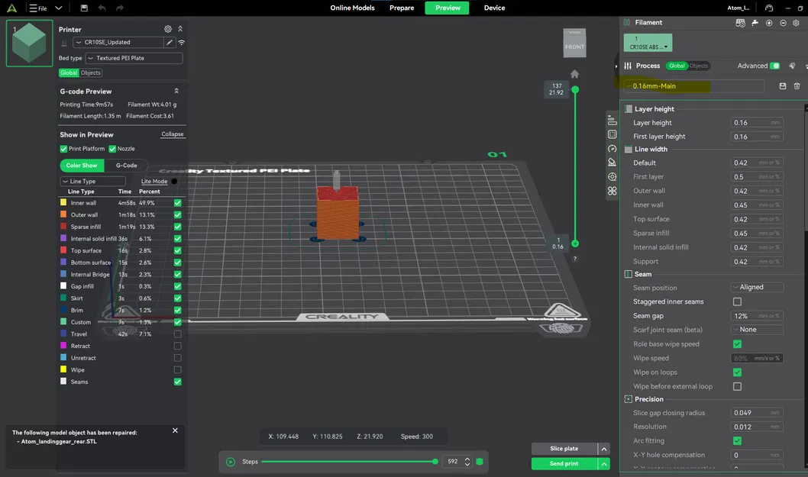Click the Steps progress slider handle
Image resolution: width=808 pixels, height=477 pixels.
[435, 462]
